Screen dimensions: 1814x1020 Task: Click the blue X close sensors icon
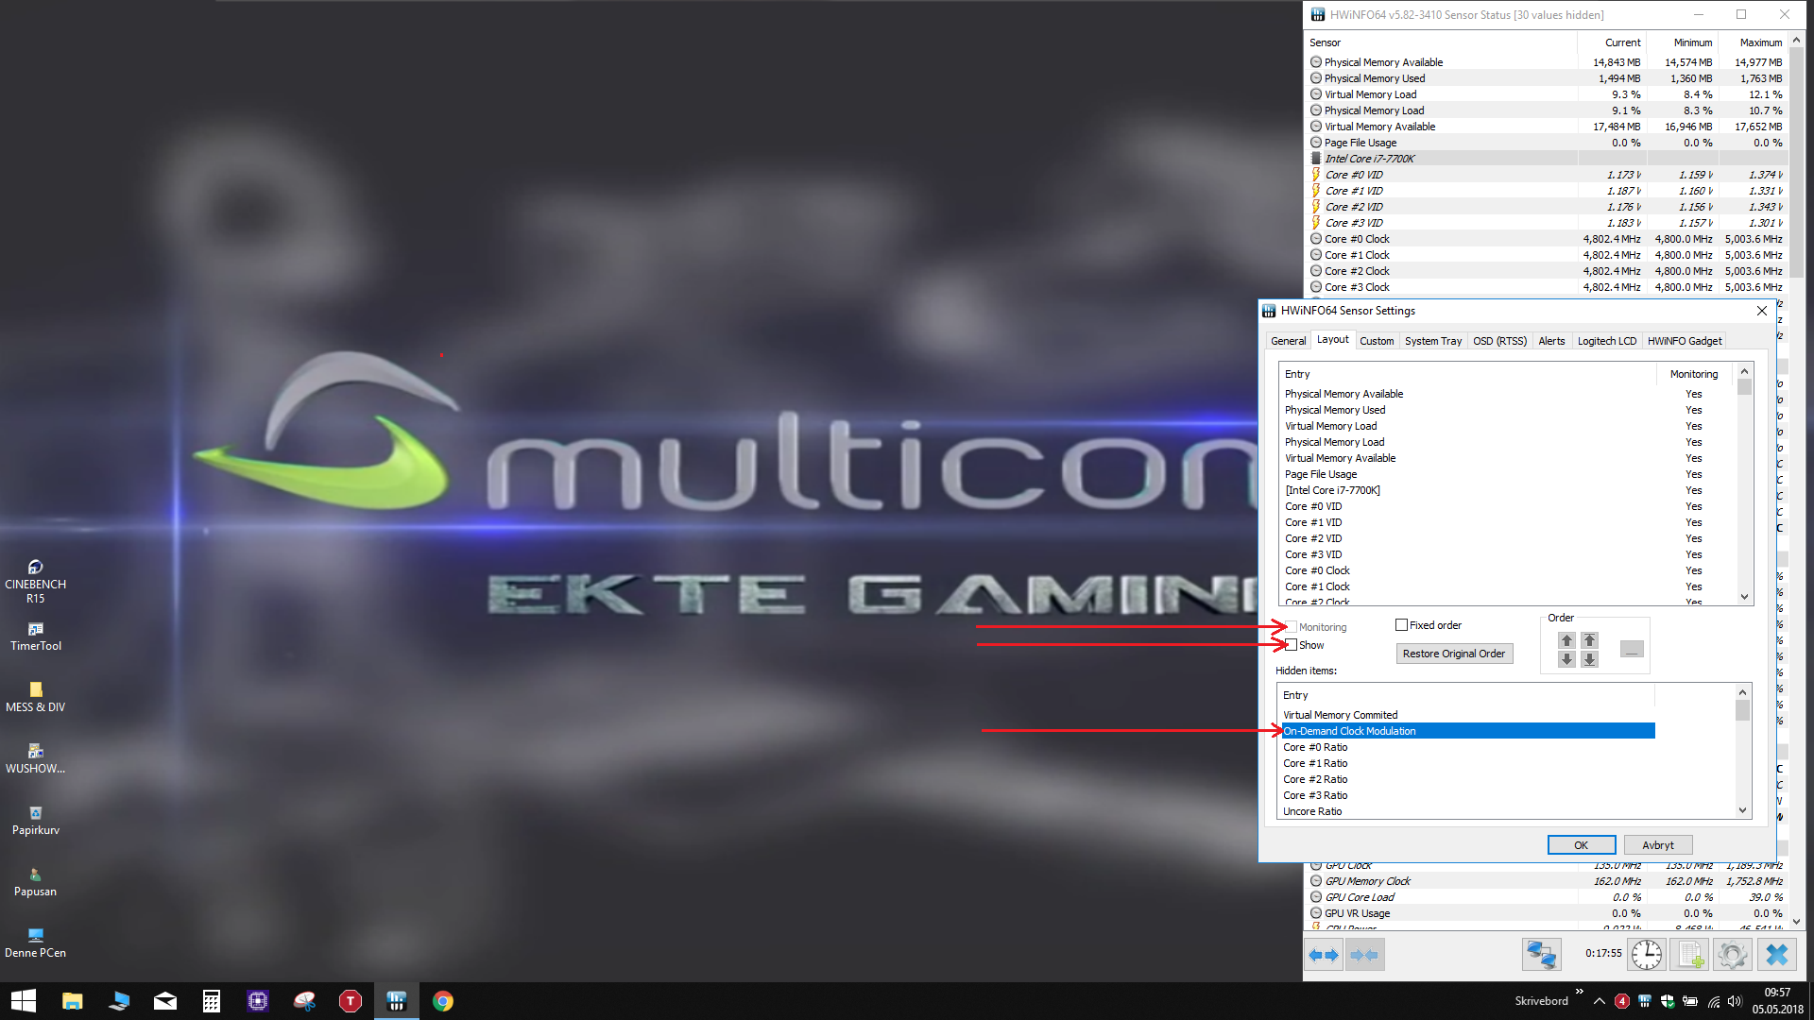coord(1776,955)
